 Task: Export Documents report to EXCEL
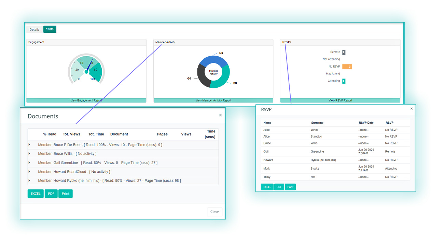pyautogui.click(x=36, y=194)
